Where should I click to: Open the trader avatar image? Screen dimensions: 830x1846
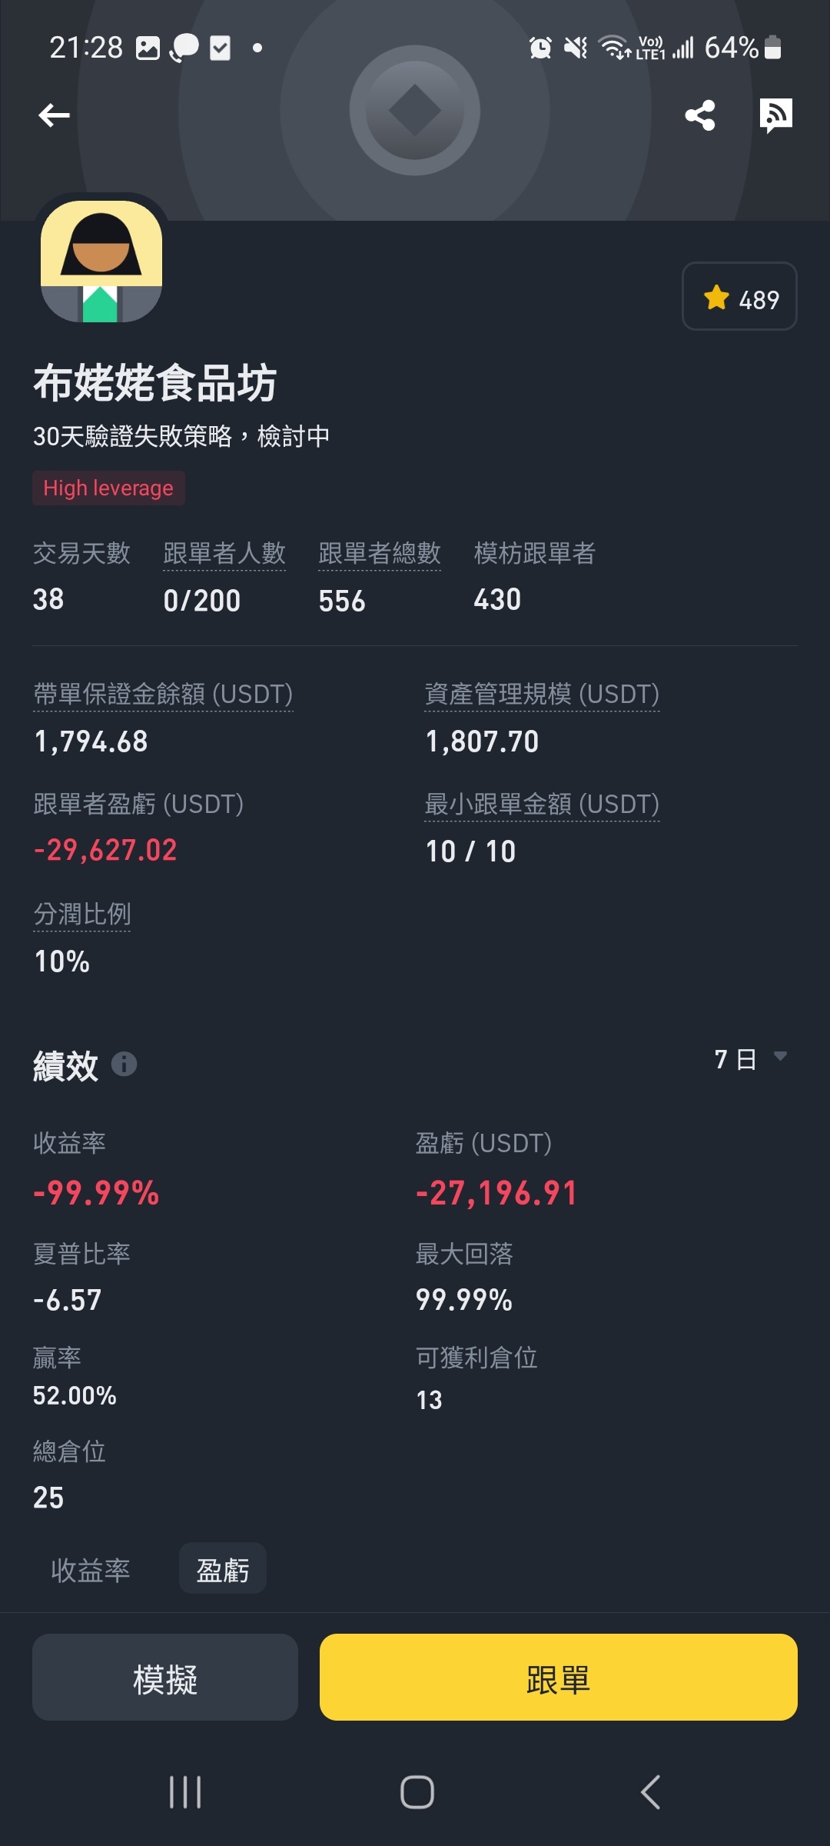101,262
